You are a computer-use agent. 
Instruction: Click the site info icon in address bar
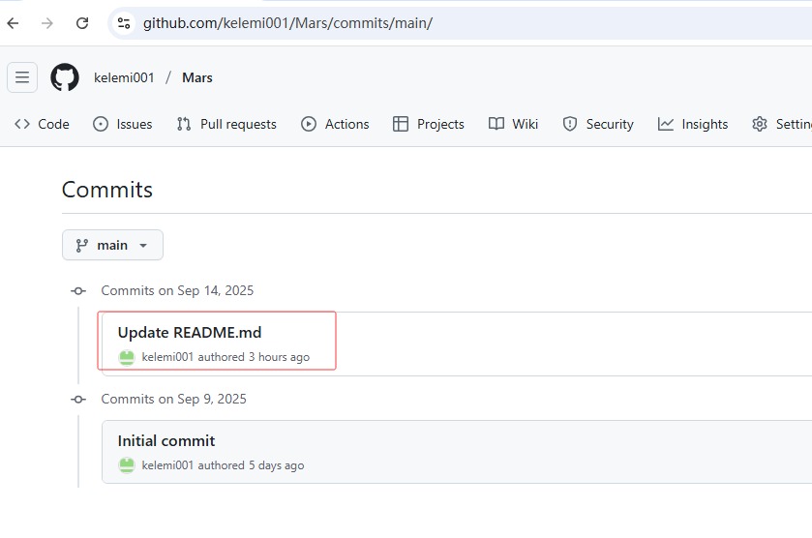click(122, 22)
